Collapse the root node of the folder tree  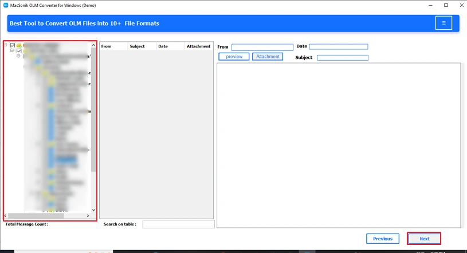[x=6, y=46]
